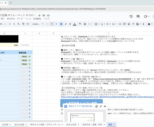Toggle strikethrough formatting

tap(70, 24)
